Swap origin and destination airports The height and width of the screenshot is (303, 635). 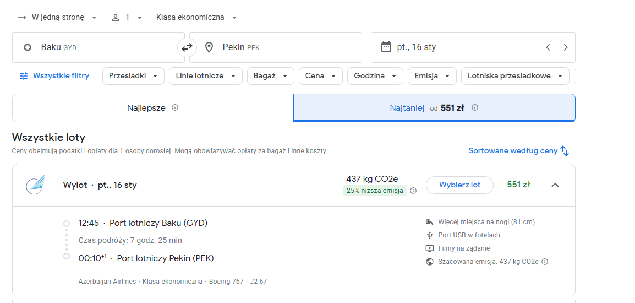pos(187,47)
